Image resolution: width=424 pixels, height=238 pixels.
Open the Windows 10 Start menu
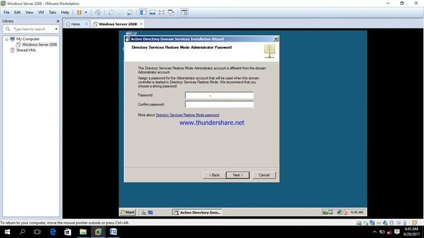[x=7, y=232]
